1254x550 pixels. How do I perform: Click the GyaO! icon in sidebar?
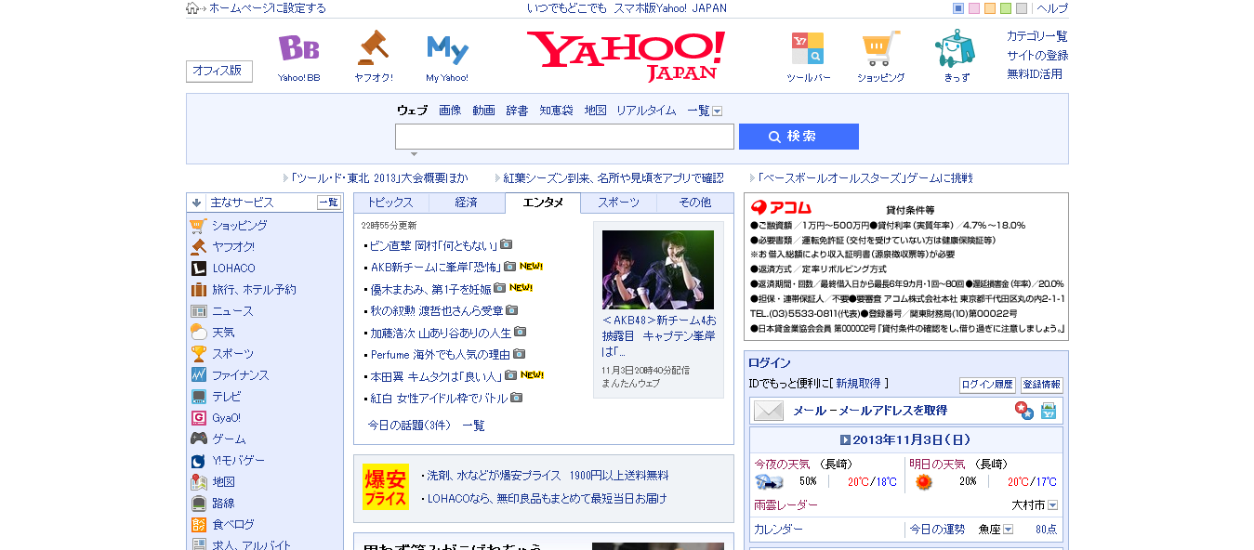click(198, 418)
